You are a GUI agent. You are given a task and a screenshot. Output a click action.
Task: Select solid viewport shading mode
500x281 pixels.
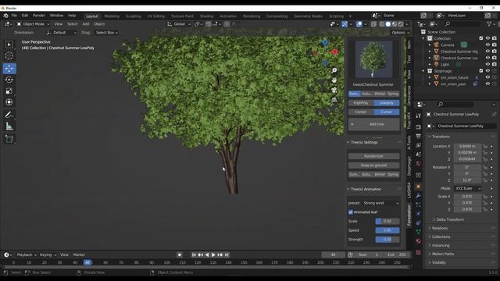(388, 24)
